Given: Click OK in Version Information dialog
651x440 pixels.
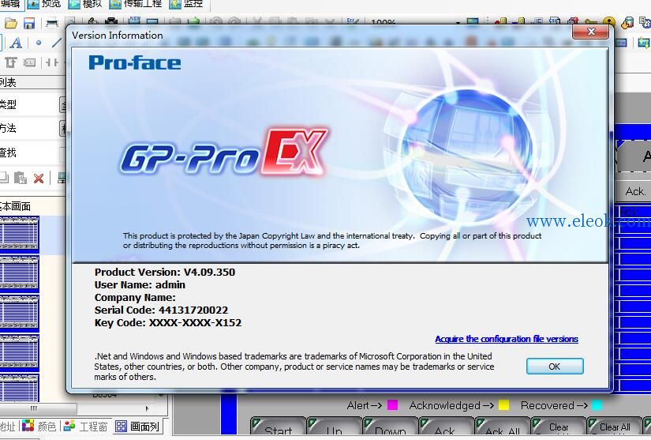Looking at the screenshot, I should (555, 367).
